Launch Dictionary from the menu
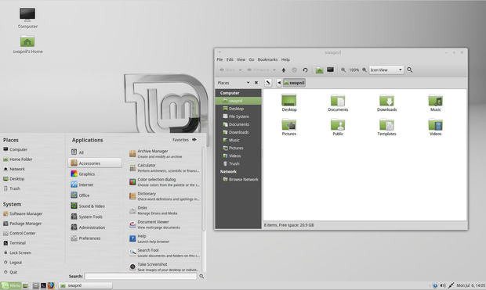Viewport: 486px width, 290px height. click(x=165, y=196)
